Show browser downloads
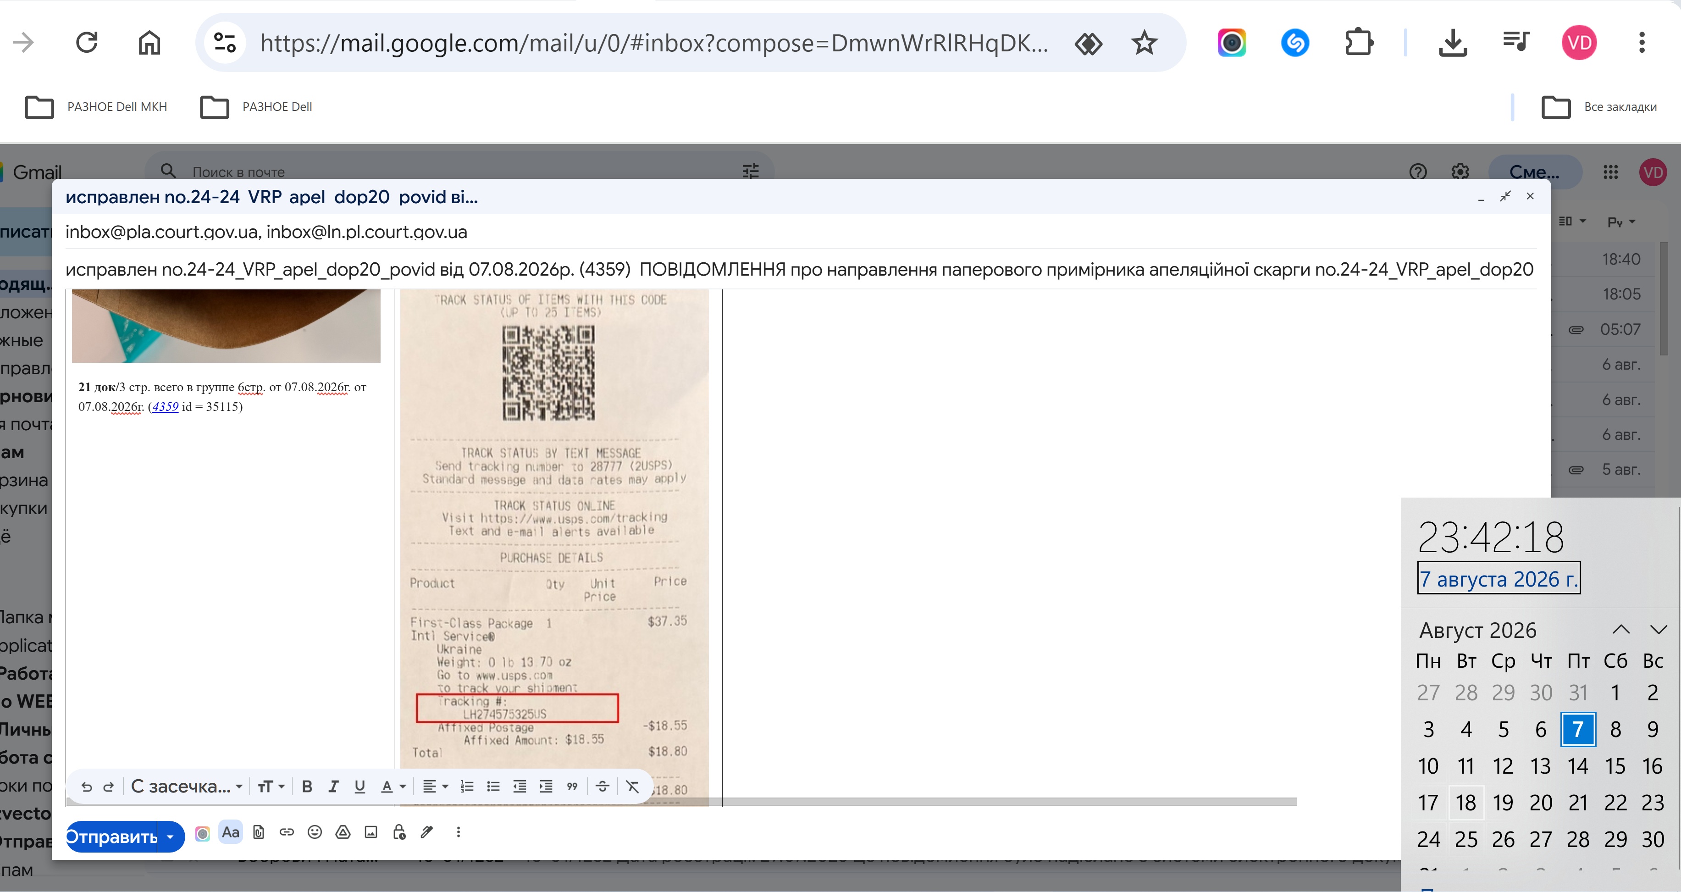 [1453, 43]
